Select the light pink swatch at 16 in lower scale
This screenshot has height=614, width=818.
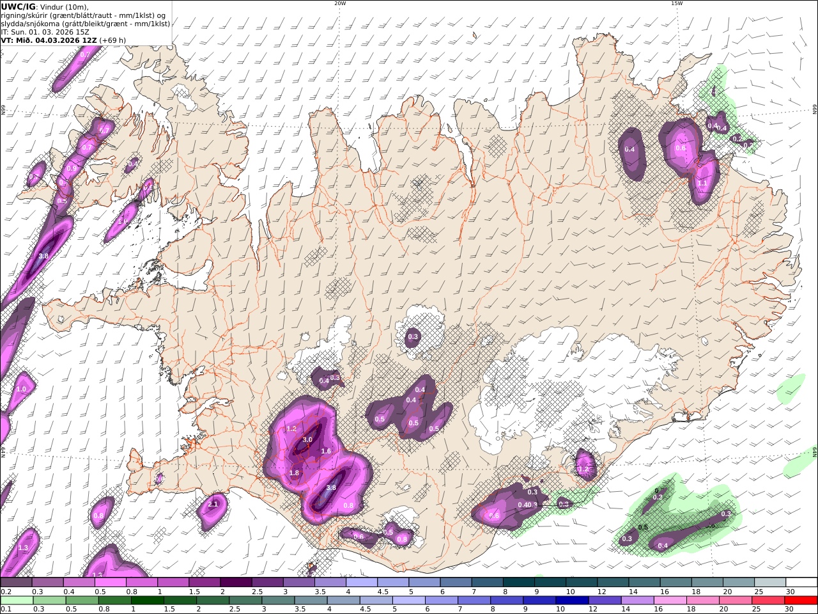click(x=670, y=601)
